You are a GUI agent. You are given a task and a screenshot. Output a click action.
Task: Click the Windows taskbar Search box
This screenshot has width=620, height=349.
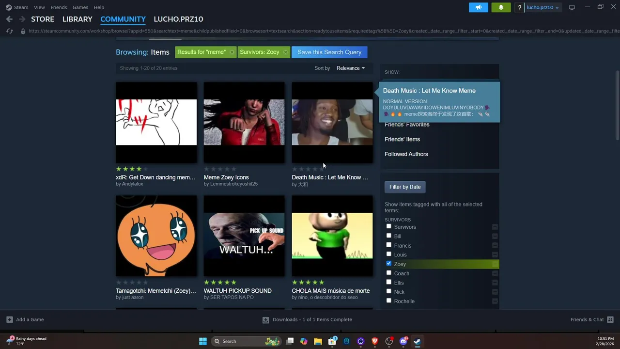point(247,341)
